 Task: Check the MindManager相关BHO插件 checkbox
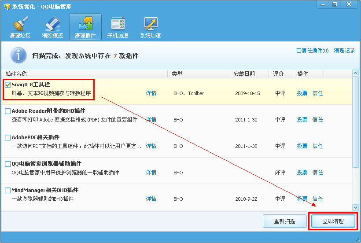pyautogui.click(x=7, y=190)
